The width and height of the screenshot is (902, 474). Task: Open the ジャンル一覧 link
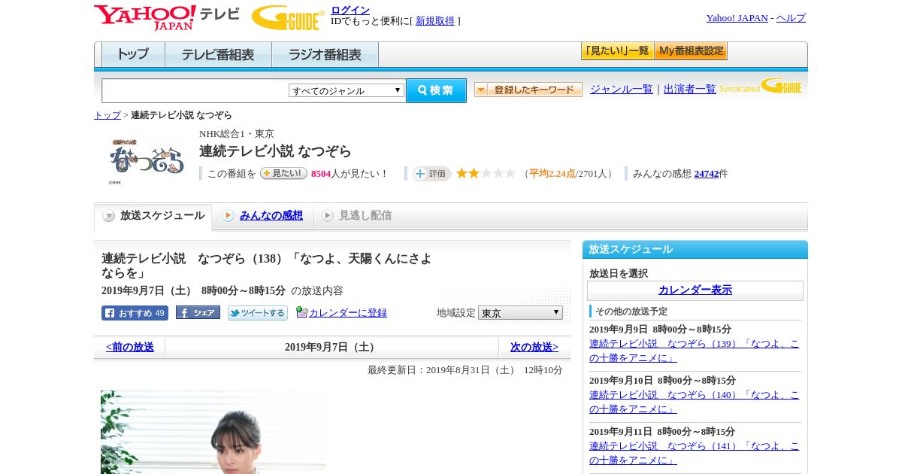pyautogui.click(x=622, y=89)
